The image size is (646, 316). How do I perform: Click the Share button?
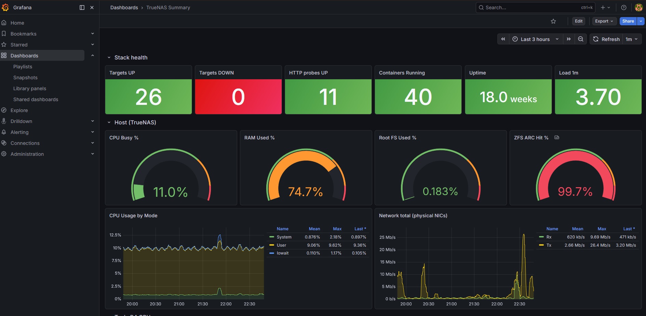tap(628, 21)
